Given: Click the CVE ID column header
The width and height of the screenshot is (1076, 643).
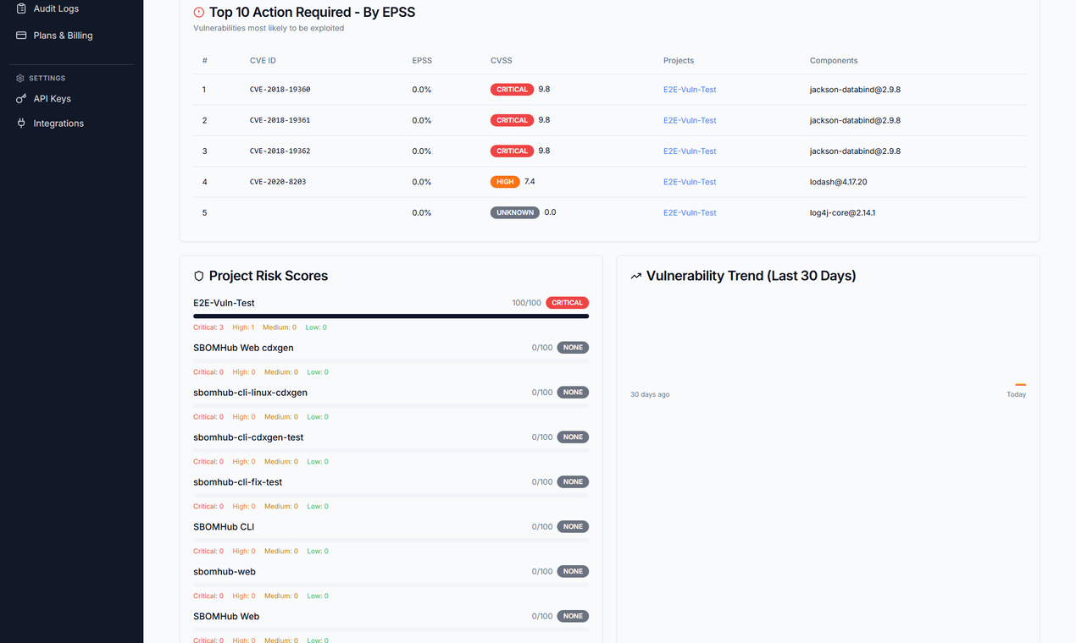Looking at the screenshot, I should (x=263, y=61).
